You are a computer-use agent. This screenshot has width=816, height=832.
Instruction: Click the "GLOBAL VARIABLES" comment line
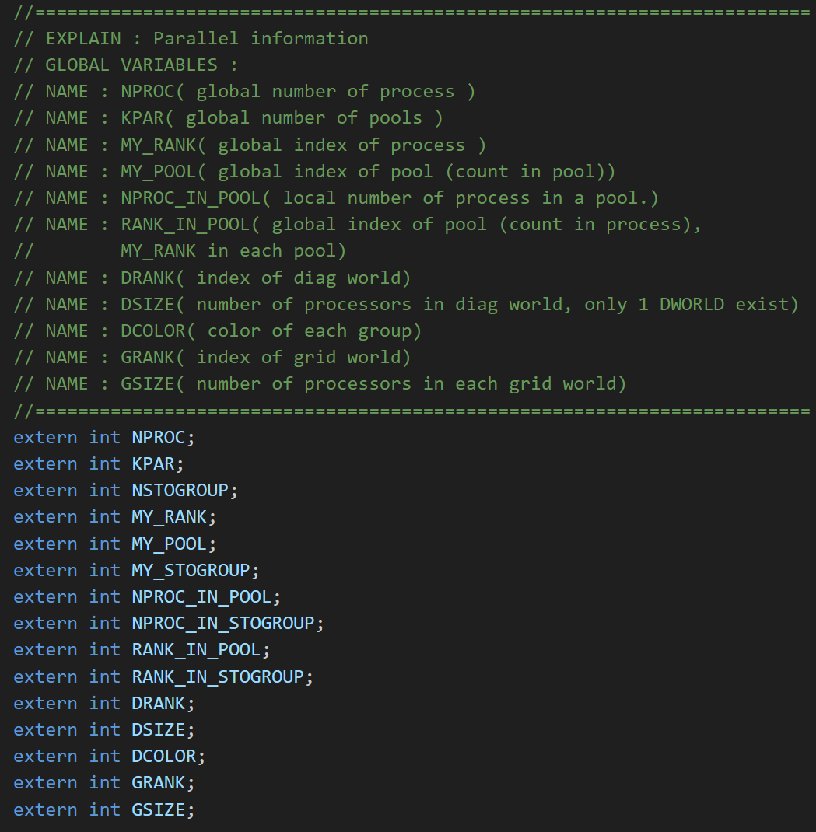141,65
